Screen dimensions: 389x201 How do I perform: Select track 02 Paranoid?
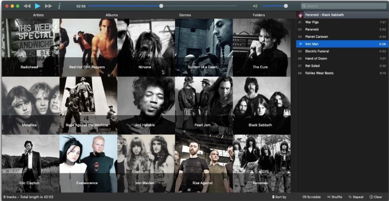[x=342, y=29]
